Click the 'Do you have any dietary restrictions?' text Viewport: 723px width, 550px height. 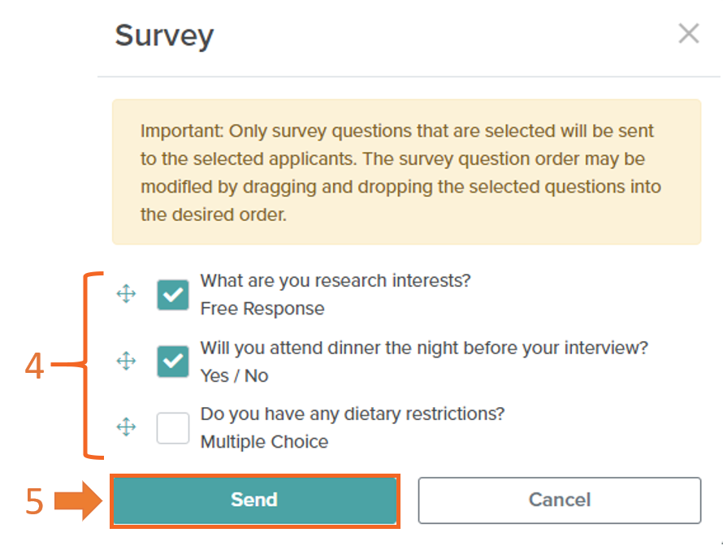353,414
